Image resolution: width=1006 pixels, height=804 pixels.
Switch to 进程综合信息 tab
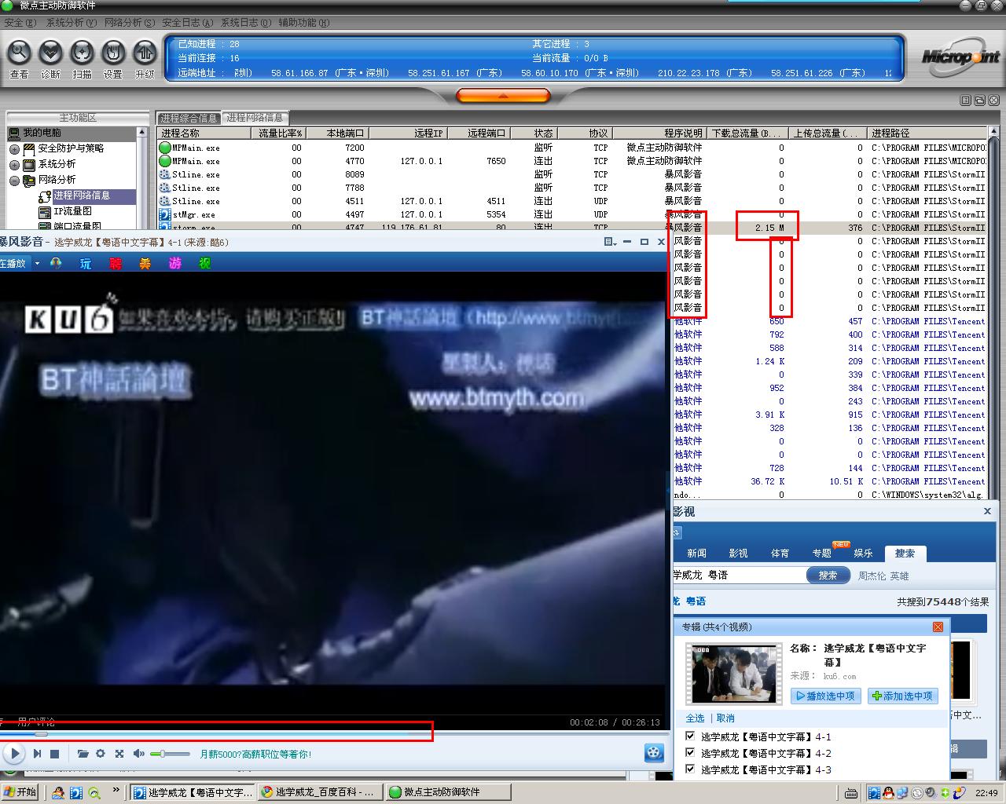click(x=189, y=118)
